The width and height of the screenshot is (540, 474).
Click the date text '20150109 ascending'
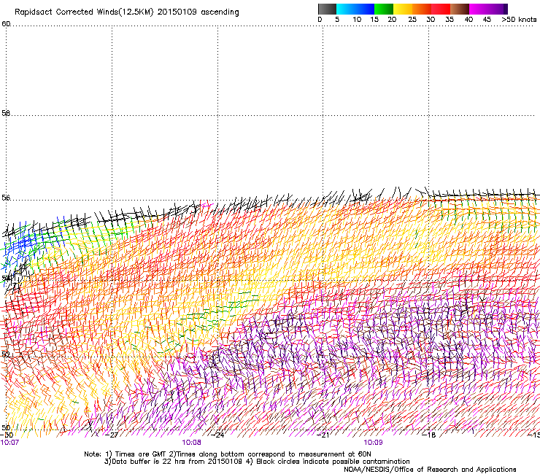pos(198,12)
